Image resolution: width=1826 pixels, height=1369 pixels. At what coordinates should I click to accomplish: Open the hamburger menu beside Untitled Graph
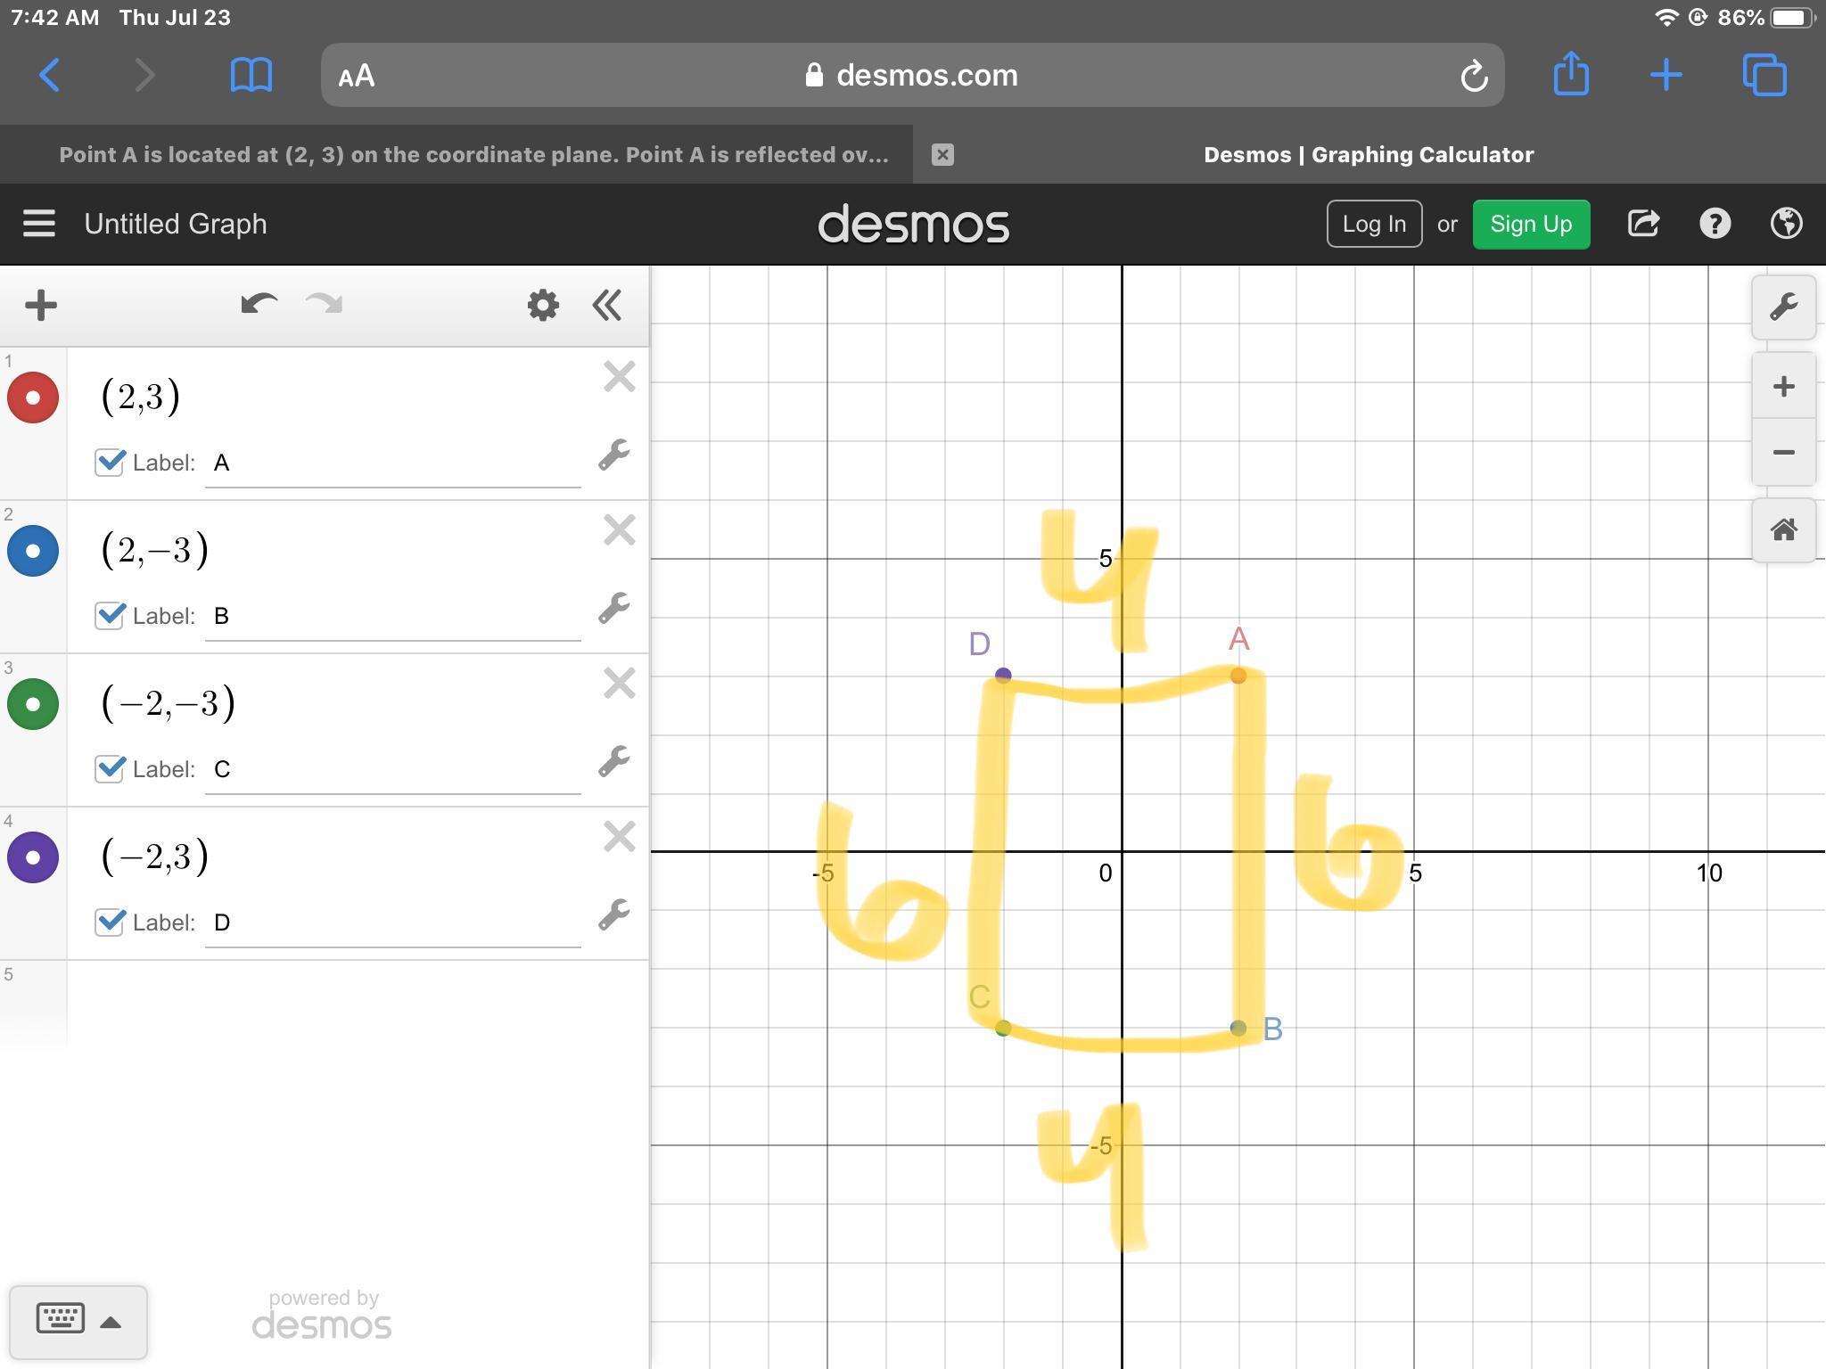pyautogui.click(x=39, y=224)
